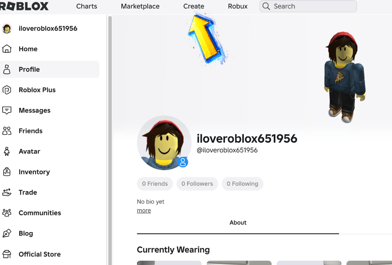Open the Create menu item

pos(193,6)
